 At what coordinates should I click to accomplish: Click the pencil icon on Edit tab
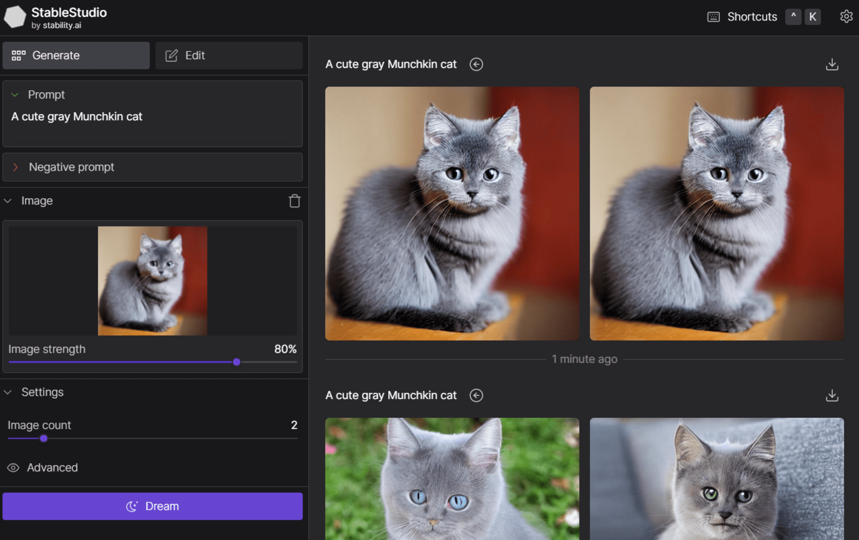pyautogui.click(x=171, y=56)
